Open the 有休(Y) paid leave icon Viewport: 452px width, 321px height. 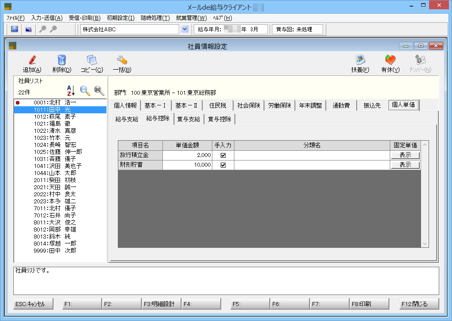[390, 60]
